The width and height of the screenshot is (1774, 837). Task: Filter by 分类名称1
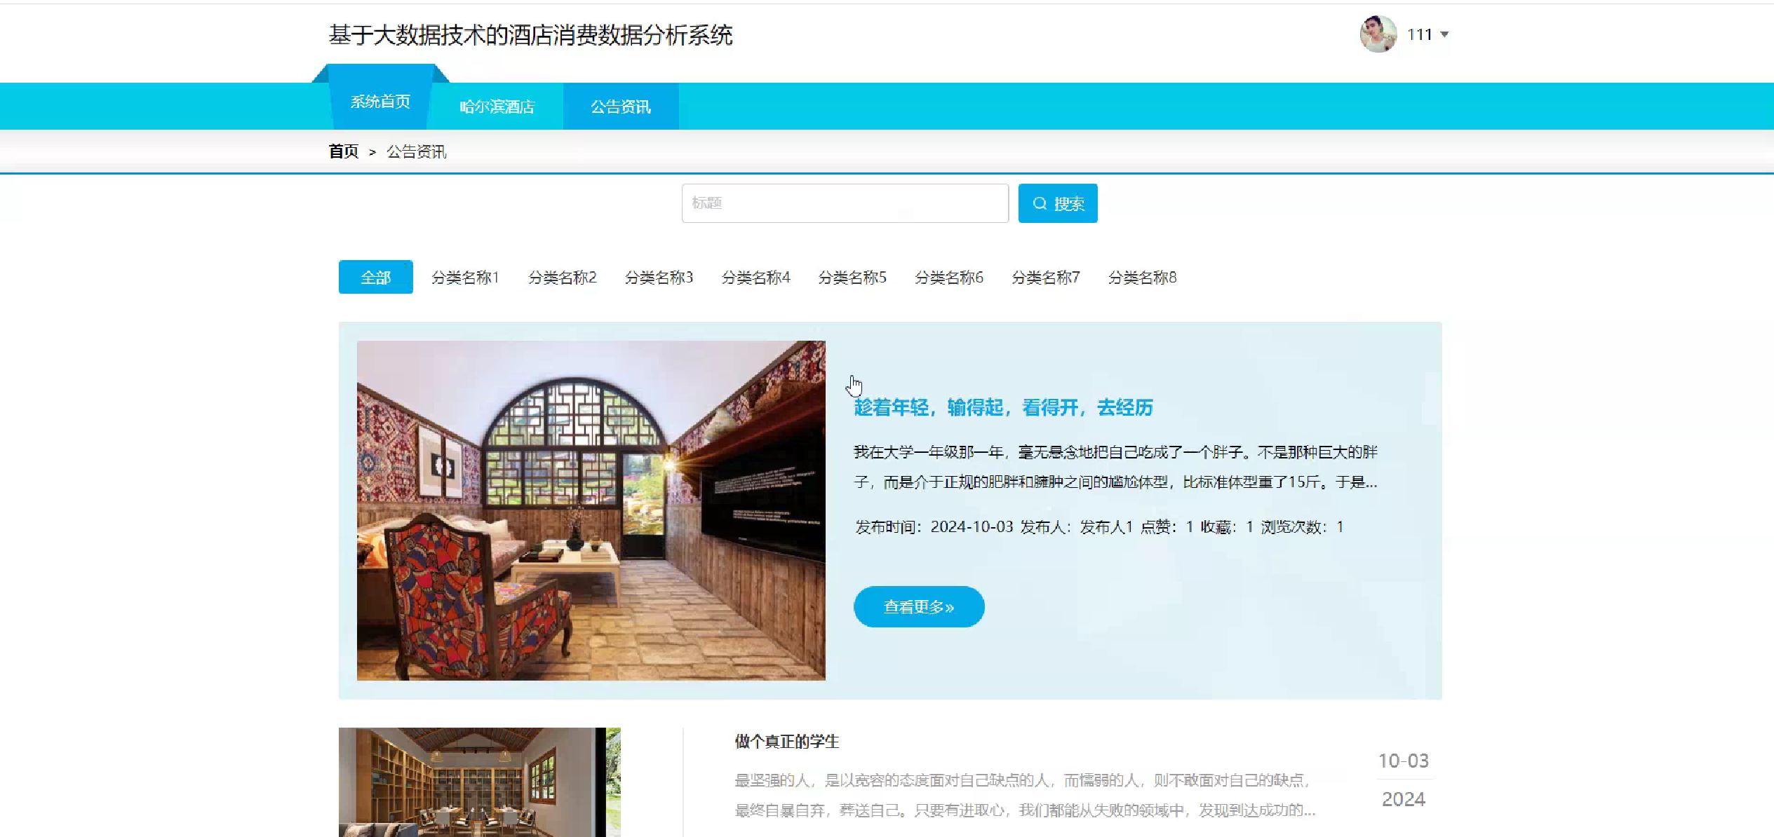click(465, 278)
